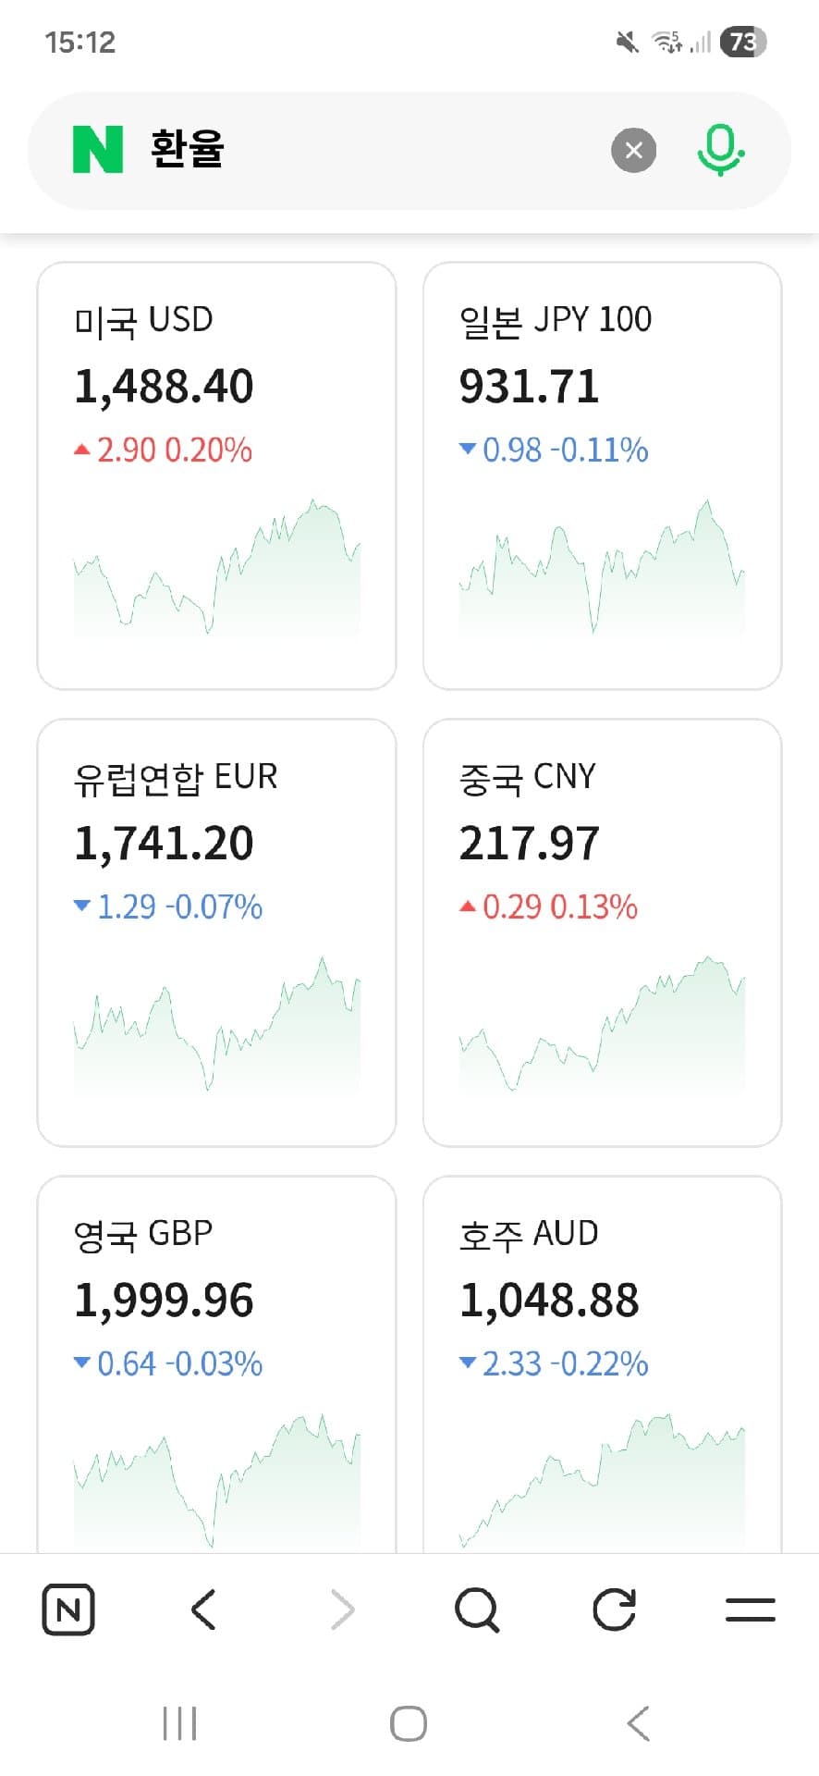Tap the green Naver N logo
The height and width of the screenshot is (1776, 819).
(x=98, y=150)
